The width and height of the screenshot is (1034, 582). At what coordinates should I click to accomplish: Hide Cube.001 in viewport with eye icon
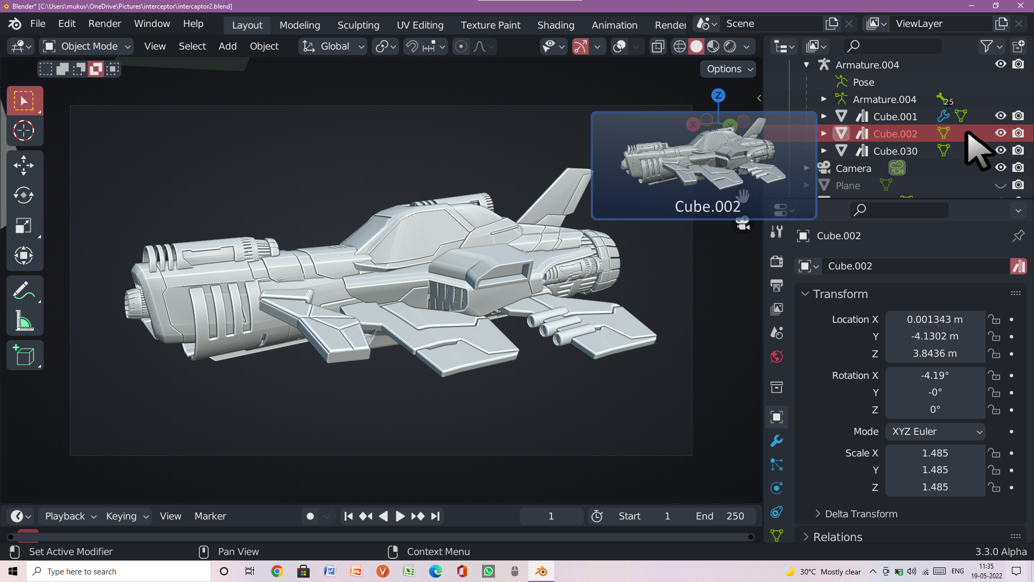1001,116
